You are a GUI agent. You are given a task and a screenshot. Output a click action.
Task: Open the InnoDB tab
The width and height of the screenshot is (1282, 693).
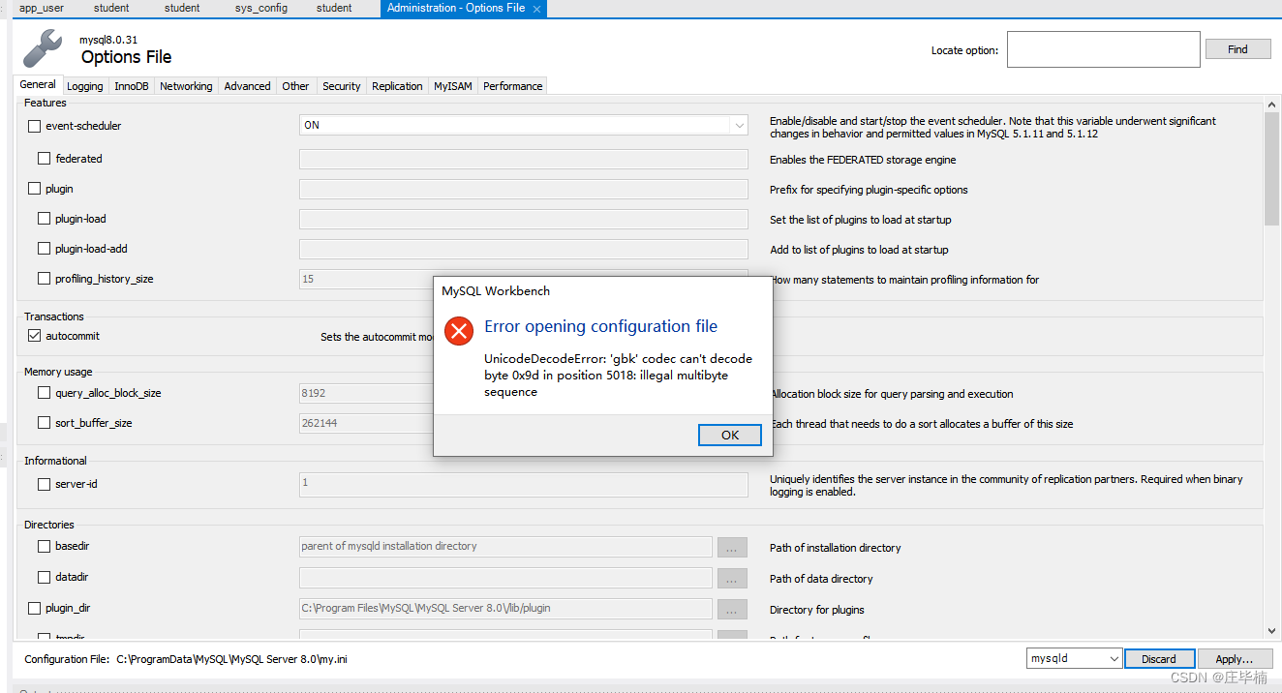click(x=132, y=86)
